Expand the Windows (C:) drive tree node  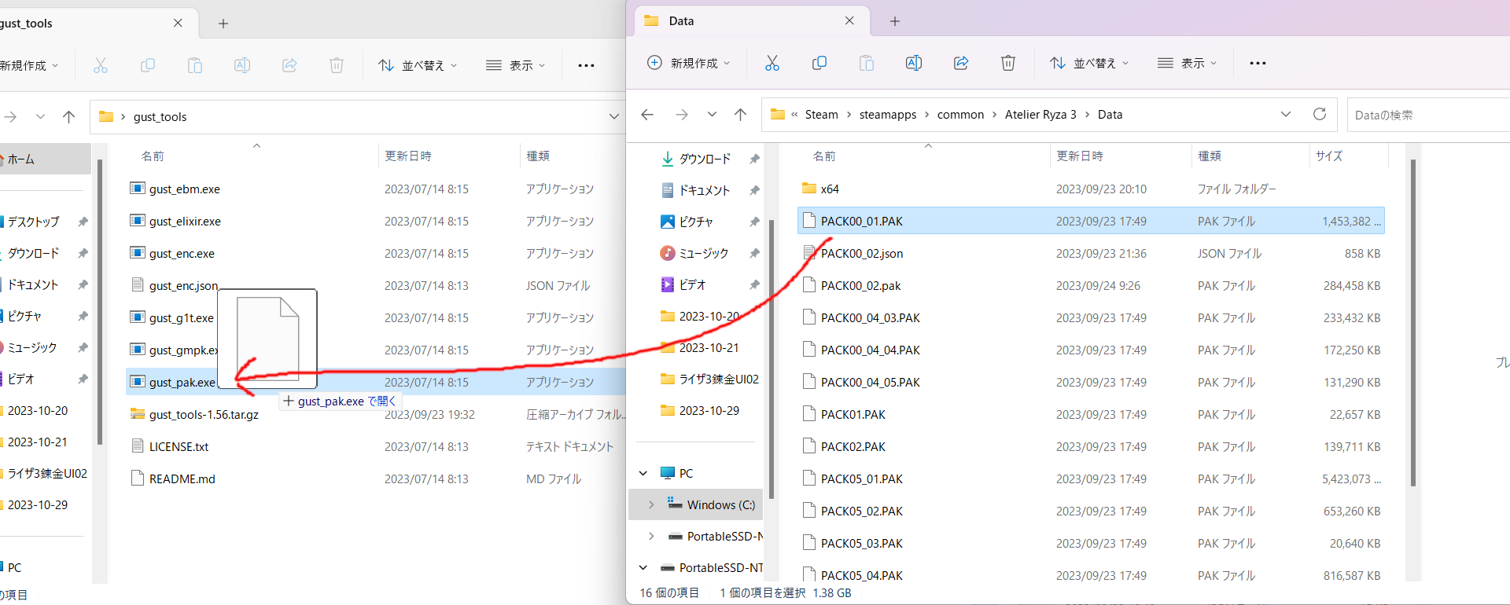pos(651,504)
